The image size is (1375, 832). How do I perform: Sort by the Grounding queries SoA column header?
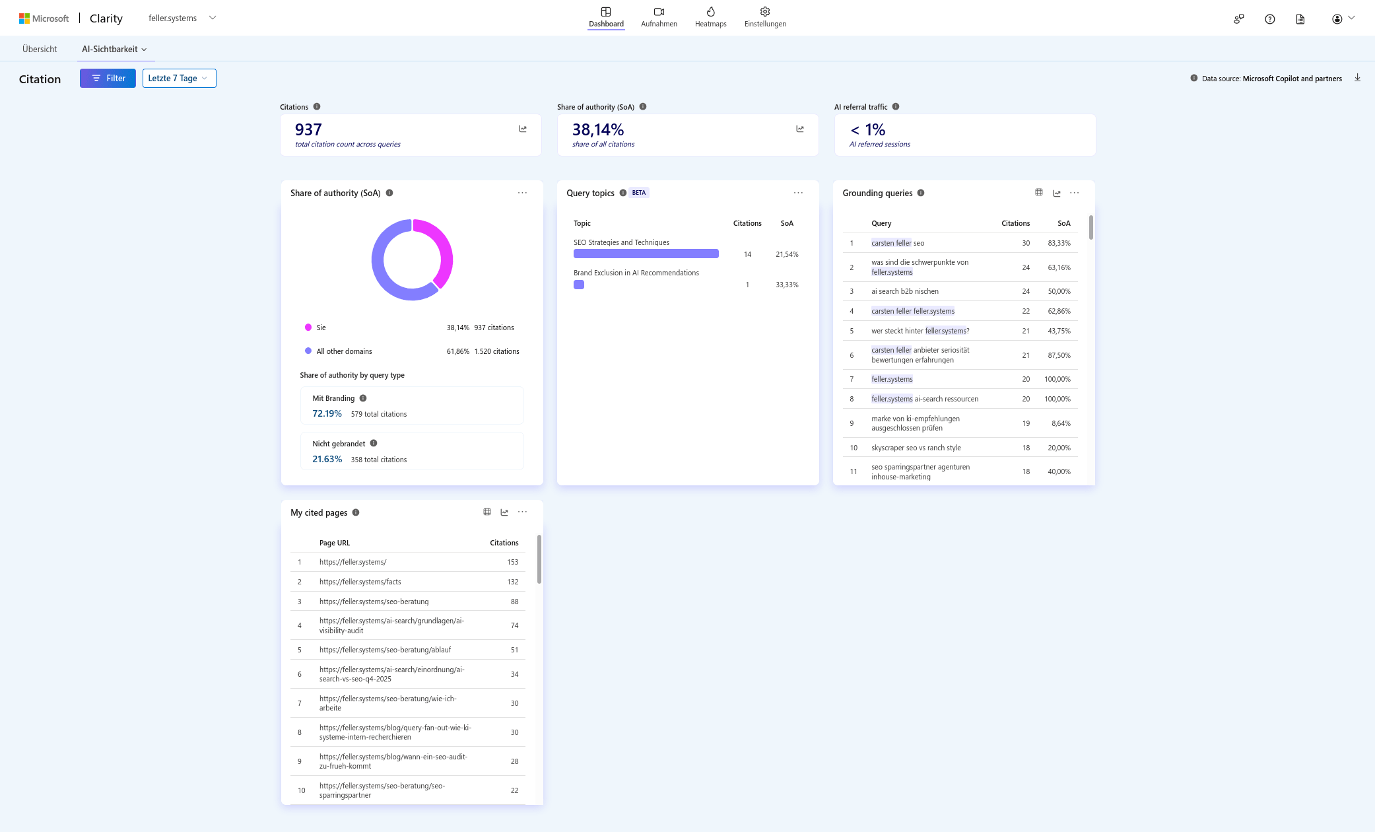click(x=1063, y=223)
